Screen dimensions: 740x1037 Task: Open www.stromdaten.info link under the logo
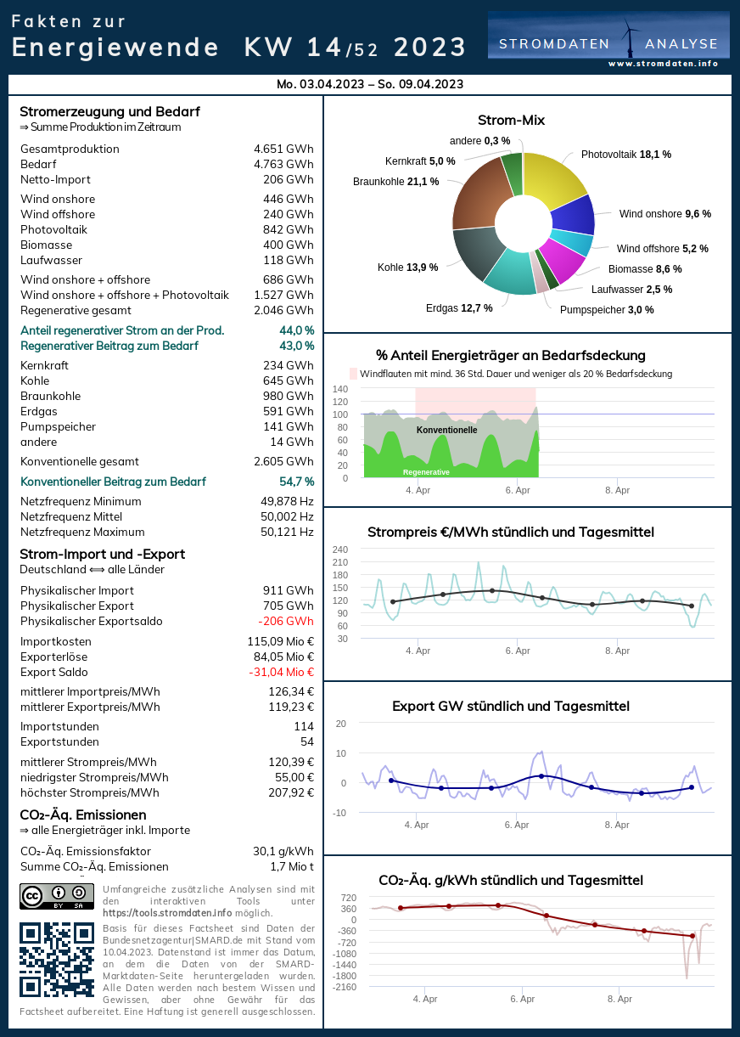(x=663, y=64)
